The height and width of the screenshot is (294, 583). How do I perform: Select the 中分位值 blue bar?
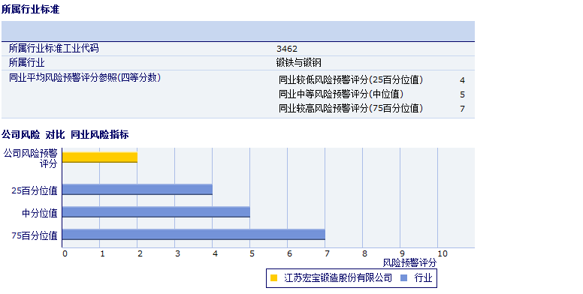pos(156,212)
